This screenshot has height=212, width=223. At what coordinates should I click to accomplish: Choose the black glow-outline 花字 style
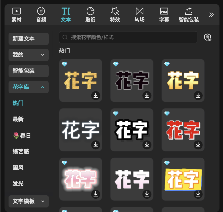click(x=132, y=80)
